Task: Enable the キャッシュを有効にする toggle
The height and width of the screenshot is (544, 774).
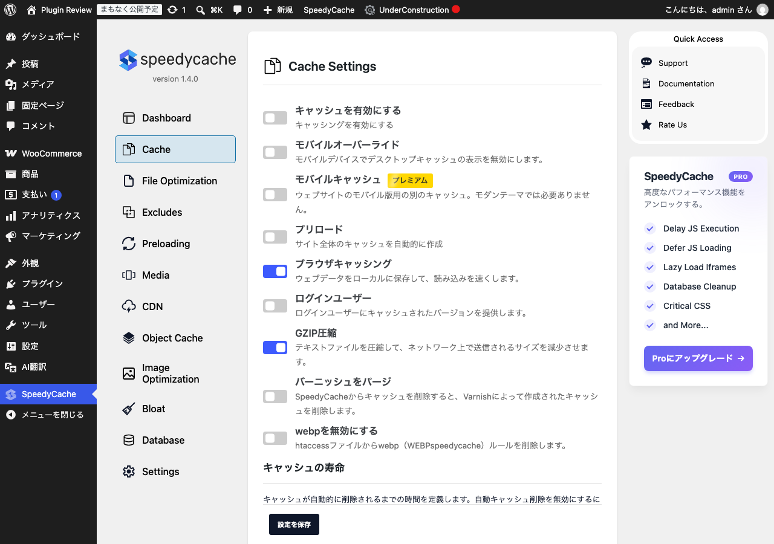Action: coord(275,118)
